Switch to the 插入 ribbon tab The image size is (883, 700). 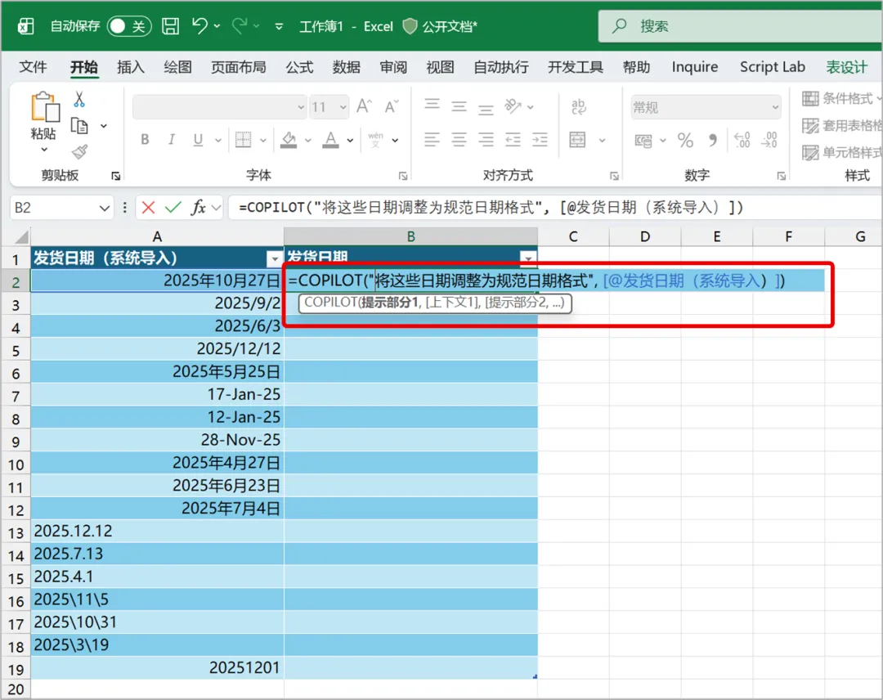[131, 67]
